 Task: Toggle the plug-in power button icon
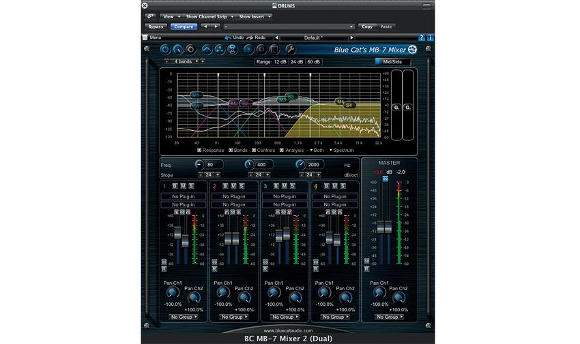[x=165, y=50]
